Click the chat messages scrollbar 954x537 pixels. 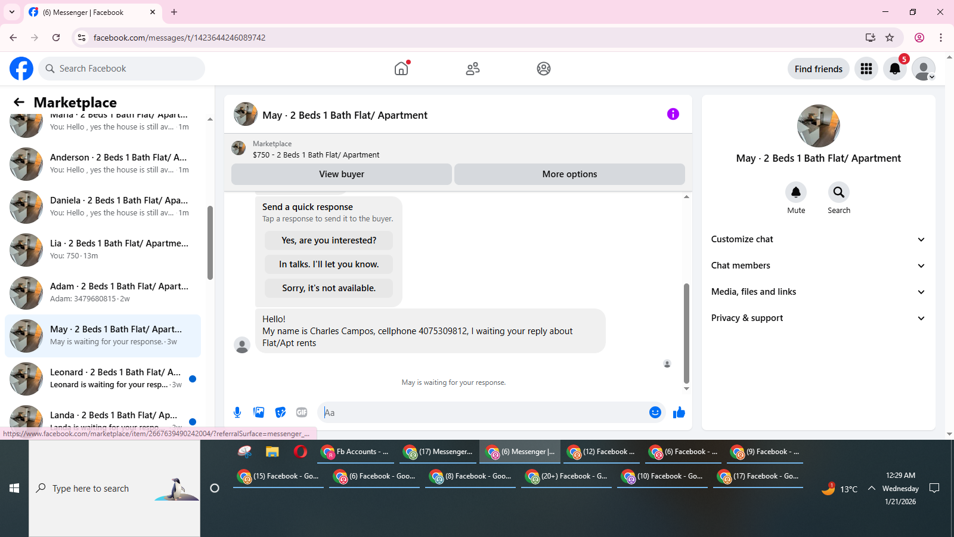click(x=686, y=333)
